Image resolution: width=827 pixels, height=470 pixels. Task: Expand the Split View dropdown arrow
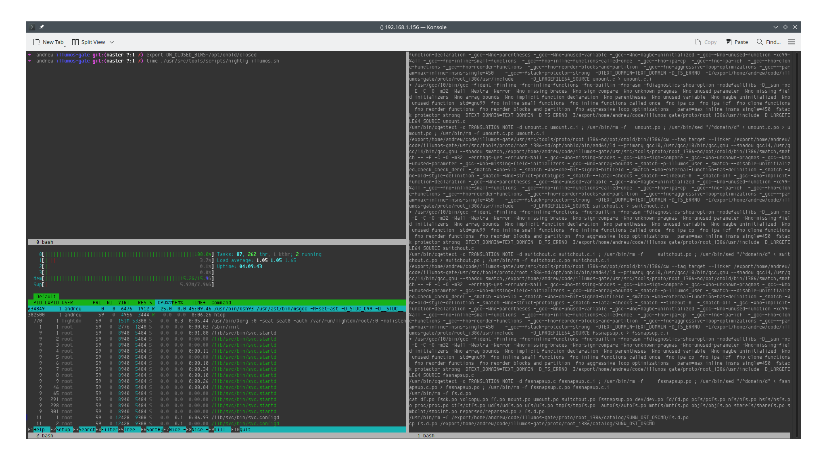pos(112,42)
